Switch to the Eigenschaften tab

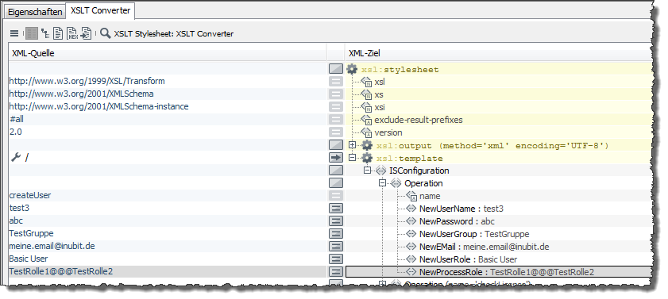[35, 12]
